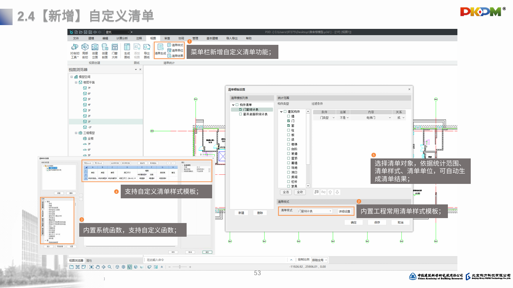
Task: Click the orbit icon in the status bar
Action: pyautogui.click(x=104, y=267)
